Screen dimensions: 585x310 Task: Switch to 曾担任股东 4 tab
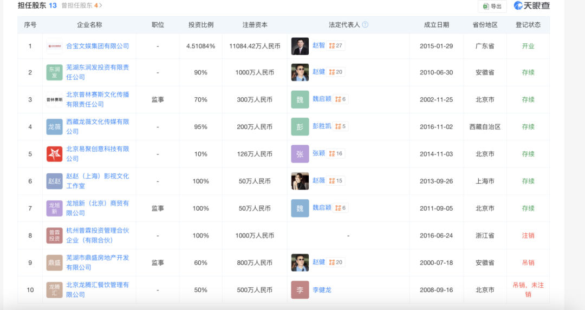80,5
